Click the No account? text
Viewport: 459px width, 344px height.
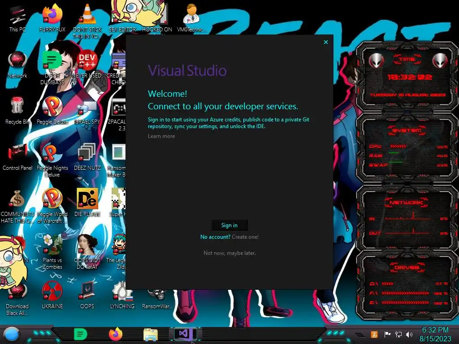pos(216,237)
